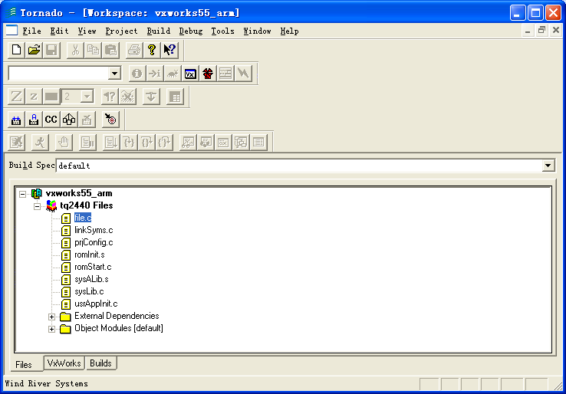Screen dimensions: 566x394
Task: Click the target info 'i' icon
Action: 137,74
